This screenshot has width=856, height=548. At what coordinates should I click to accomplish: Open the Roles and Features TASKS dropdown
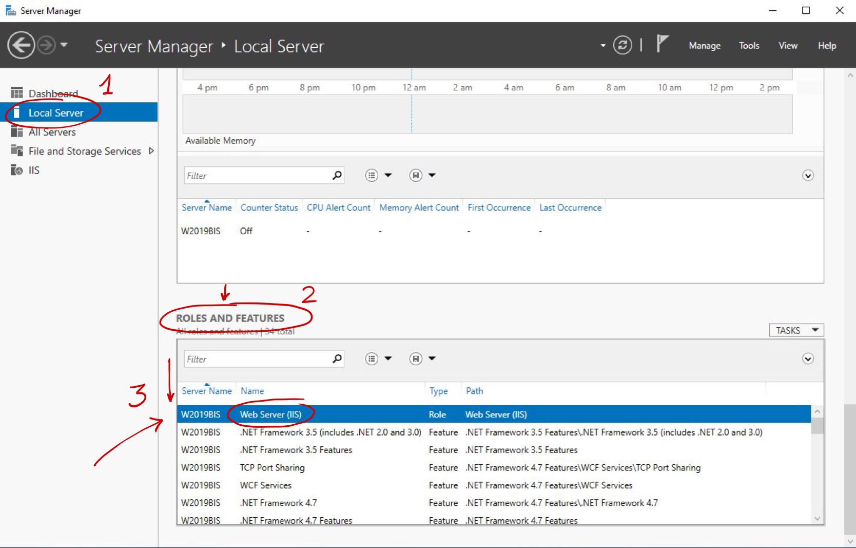tap(796, 330)
